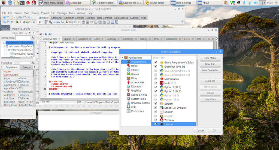Image resolution: width=279 pixels, height=150 pixels.
Task: Enable the Squeak checkbox
Action: [156, 116]
